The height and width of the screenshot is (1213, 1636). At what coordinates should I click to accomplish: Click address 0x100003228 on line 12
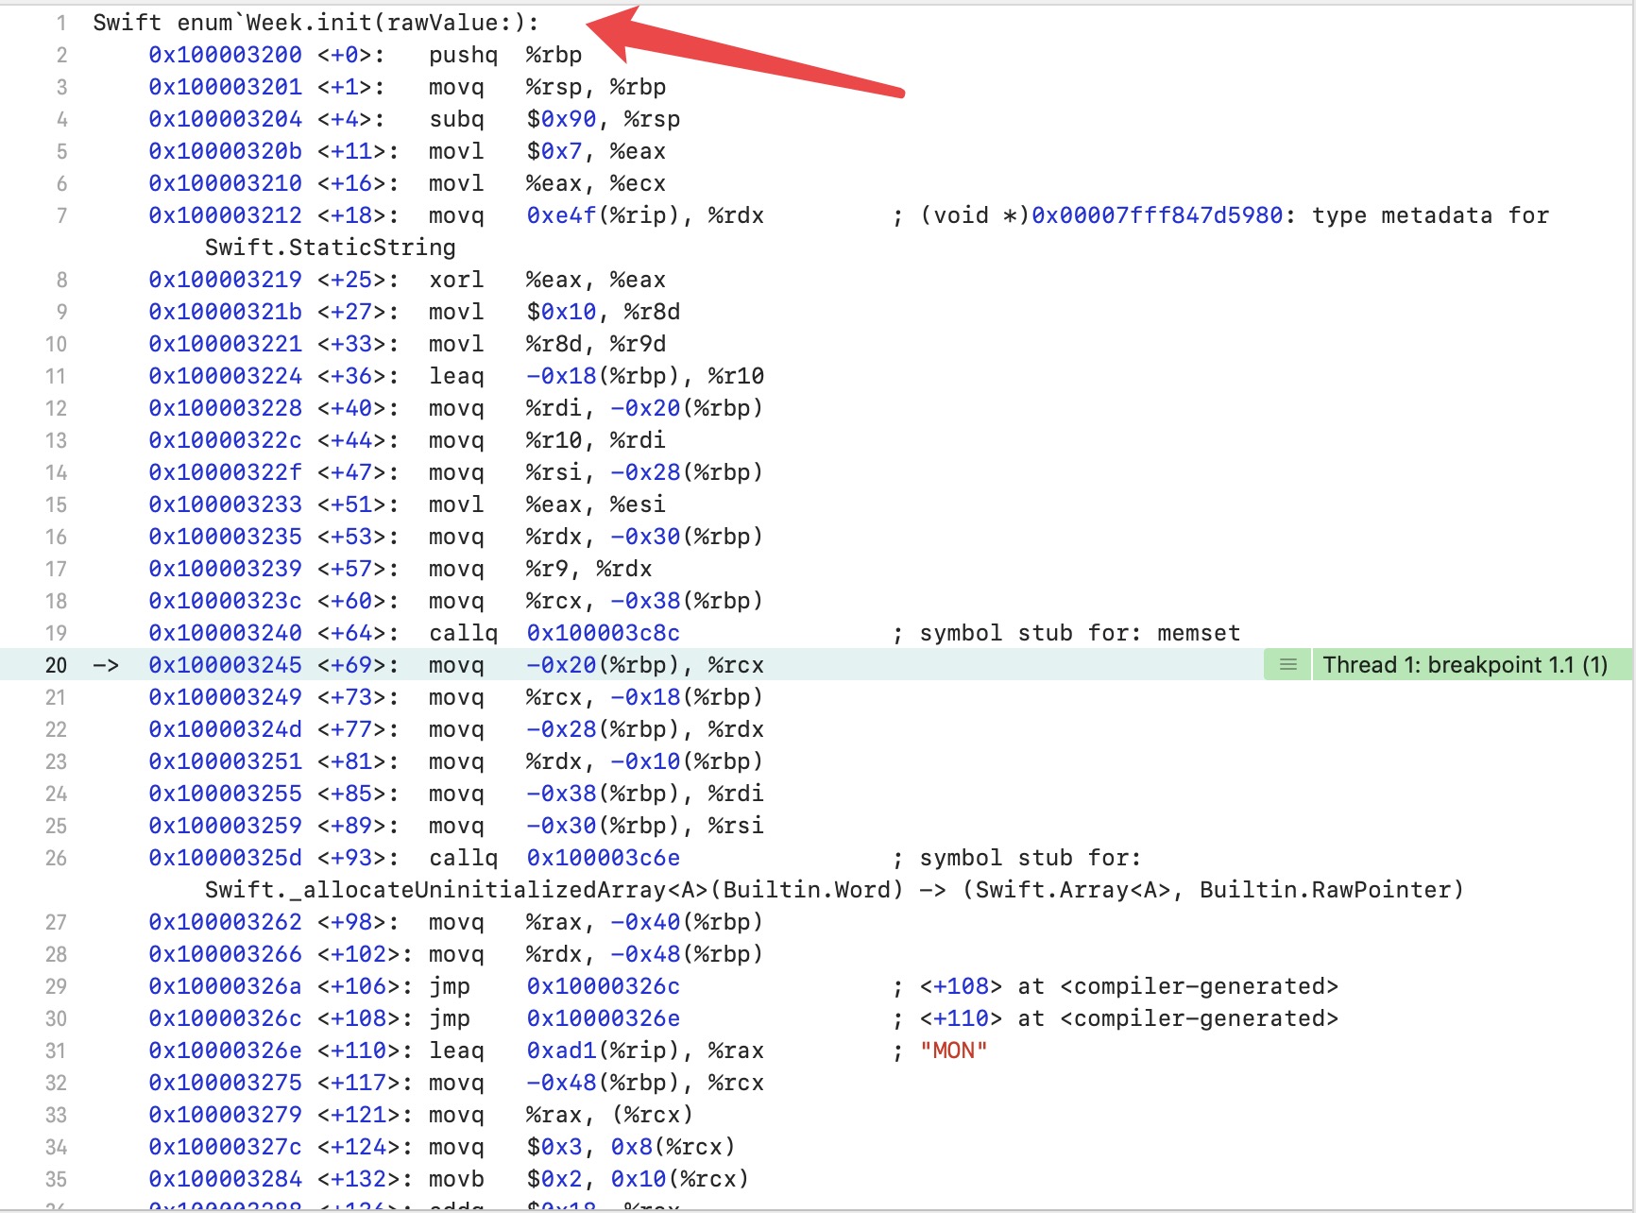[225, 408]
